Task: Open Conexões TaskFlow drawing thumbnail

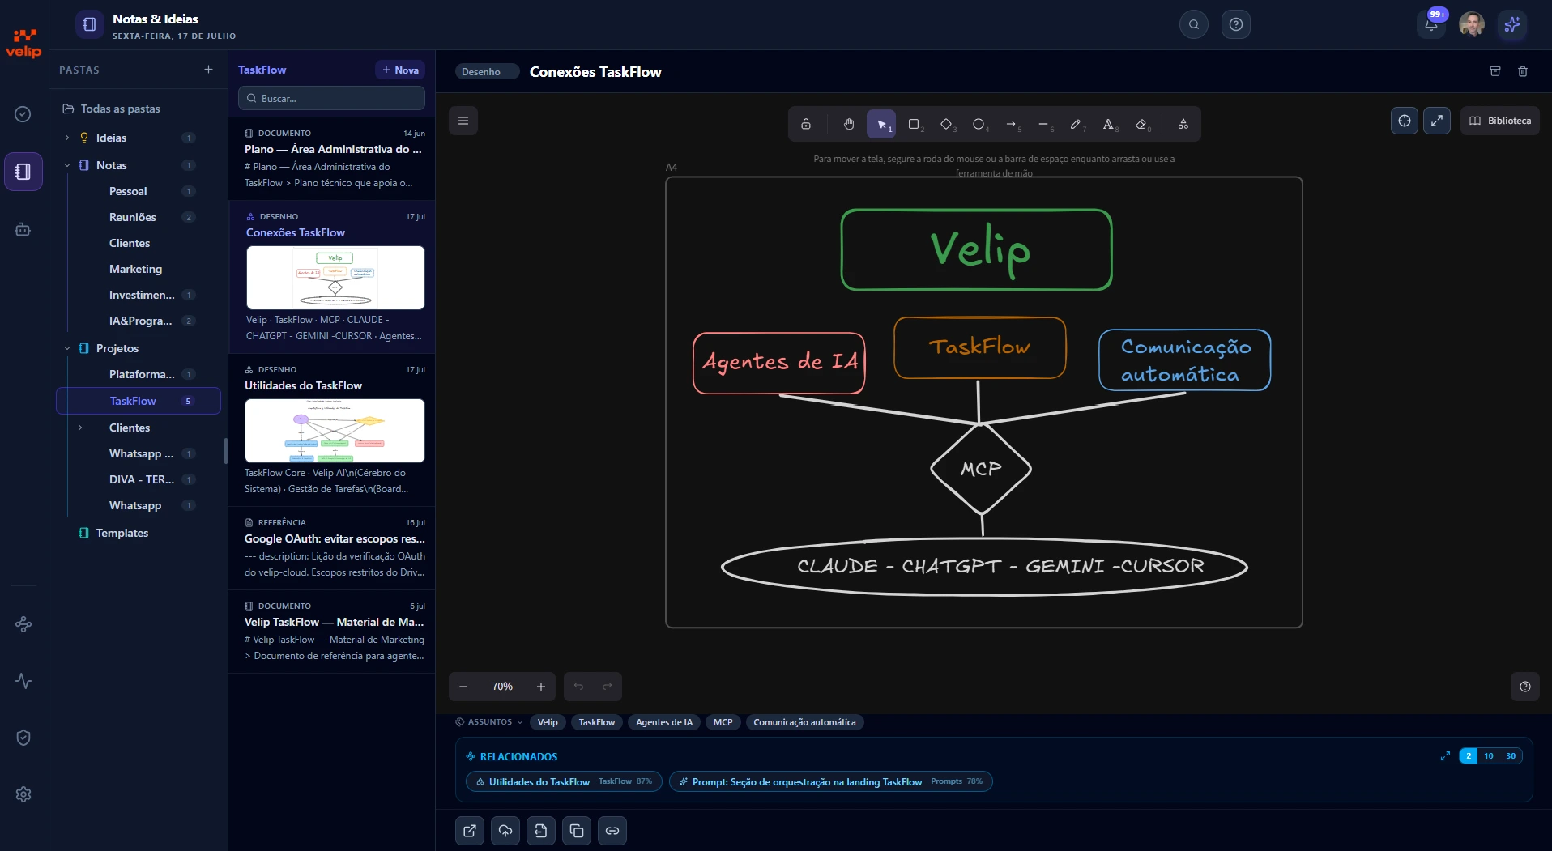Action: click(x=335, y=278)
